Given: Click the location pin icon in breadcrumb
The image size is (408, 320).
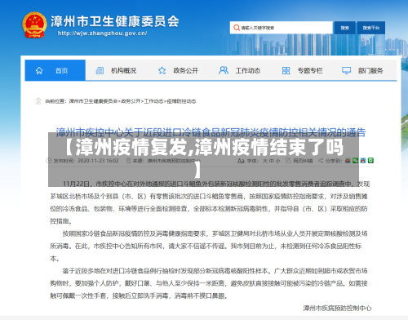Looking at the screenshot, I should (x=38, y=101).
